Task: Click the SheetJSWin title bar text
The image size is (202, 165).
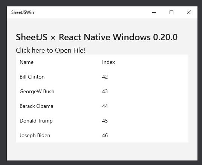Action: click(x=23, y=12)
